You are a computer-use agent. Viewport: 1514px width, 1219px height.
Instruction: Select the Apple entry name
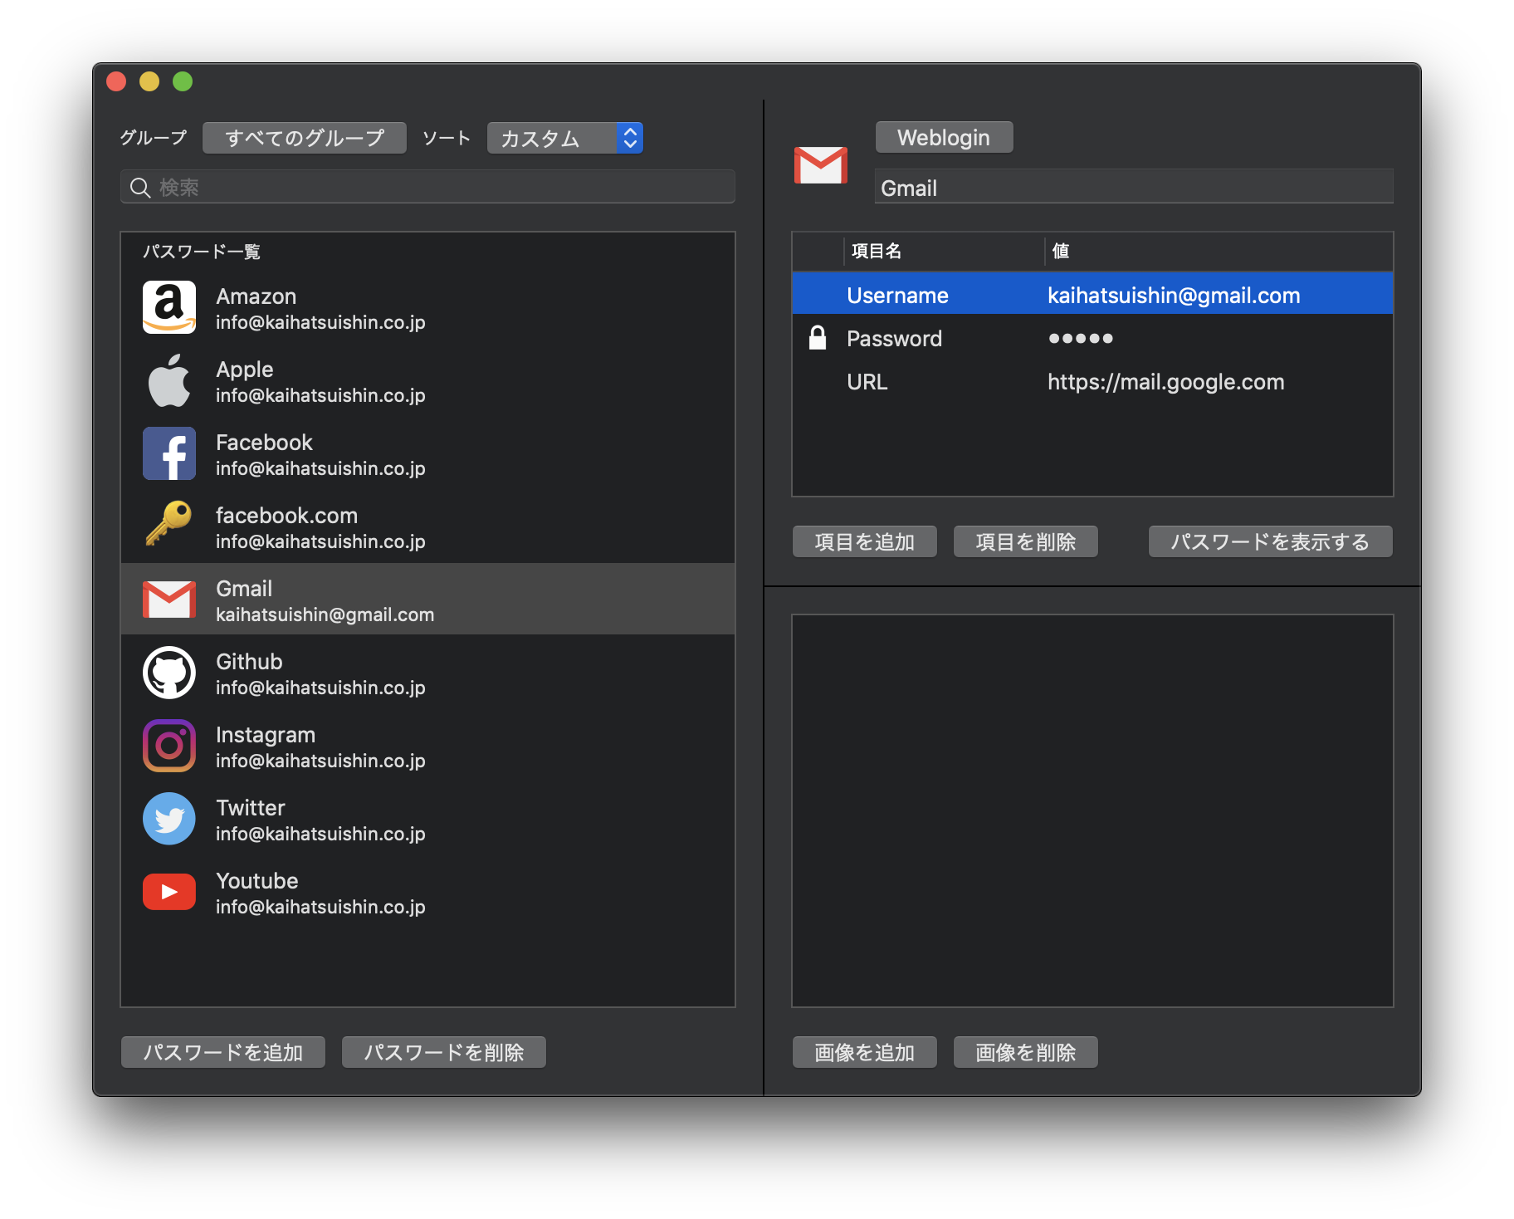coord(244,370)
